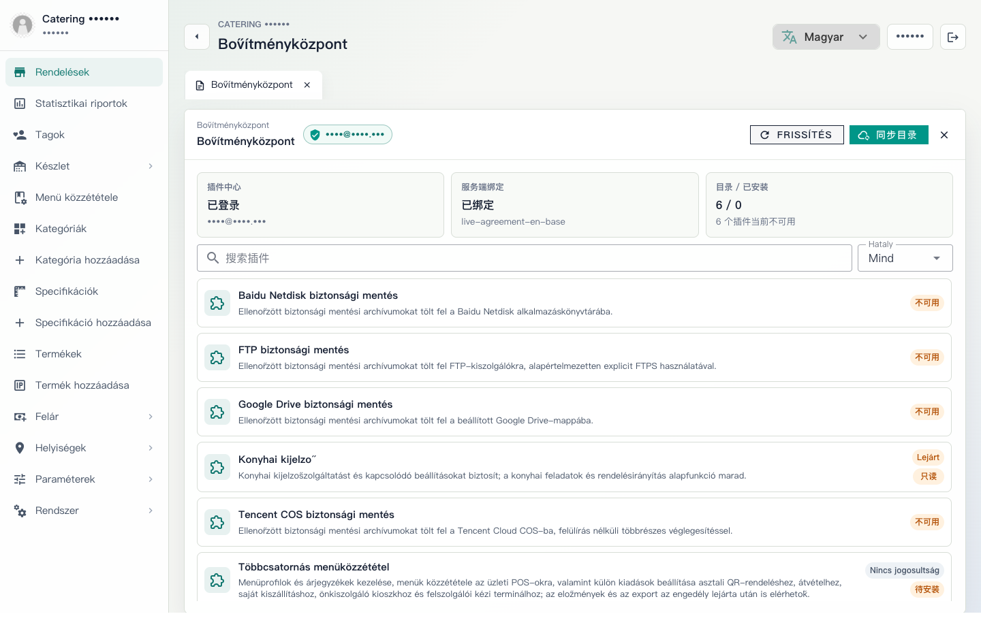Image resolution: width=981 pixels, height=629 pixels.
Task: Click the Készlet inventory icon
Action: tap(20, 166)
